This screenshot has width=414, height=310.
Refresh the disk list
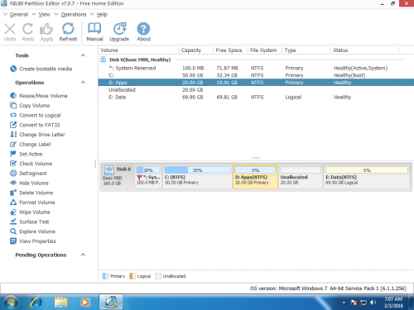pos(68,29)
